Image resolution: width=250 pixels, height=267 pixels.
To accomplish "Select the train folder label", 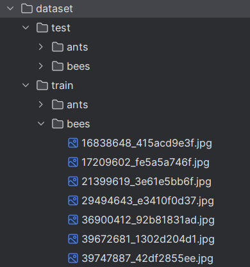I will [x=62, y=86].
